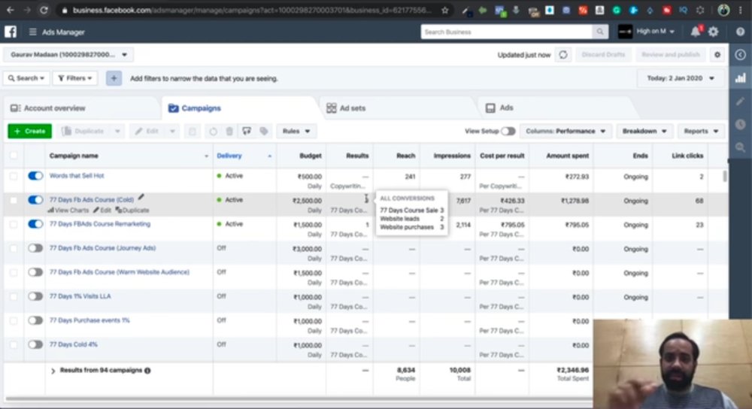Open the Gaurav Madaan account dropdown
752x409 pixels.
tap(68, 55)
